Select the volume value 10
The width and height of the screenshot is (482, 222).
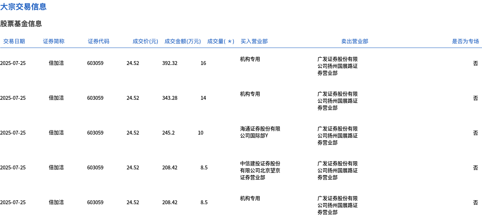click(201, 133)
